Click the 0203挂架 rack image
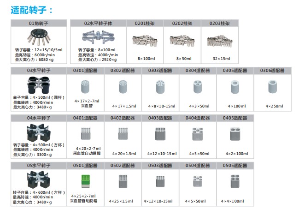 219,42
